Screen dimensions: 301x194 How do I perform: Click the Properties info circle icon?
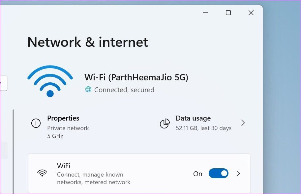coord(36,123)
